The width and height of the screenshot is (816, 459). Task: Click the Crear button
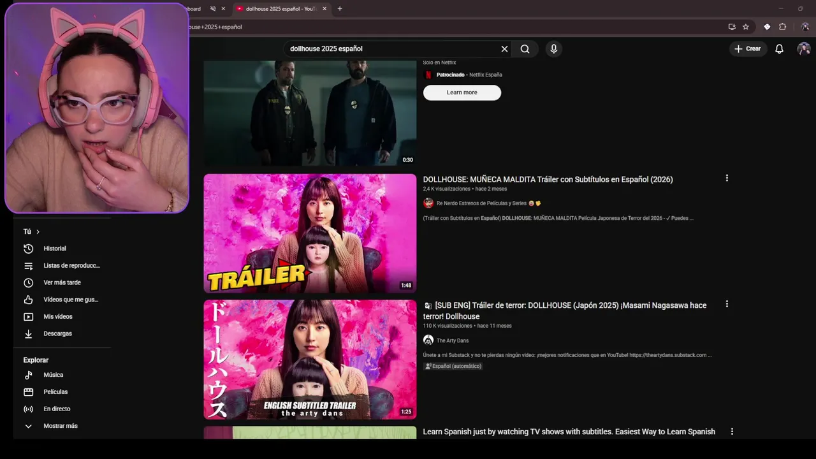pyautogui.click(x=747, y=49)
